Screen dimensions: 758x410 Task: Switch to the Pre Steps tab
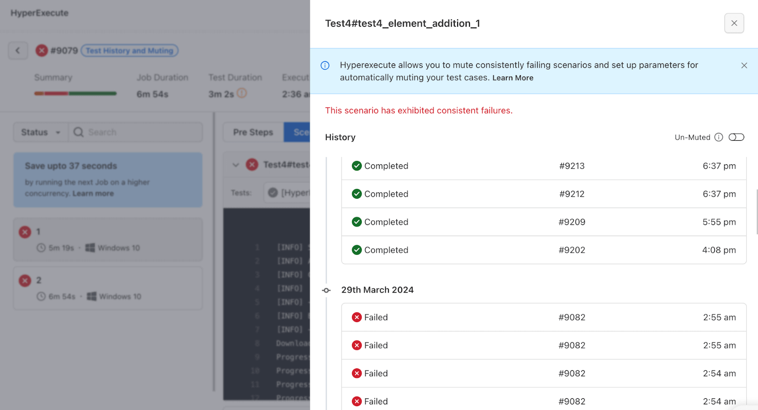pyautogui.click(x=253, y=132)
